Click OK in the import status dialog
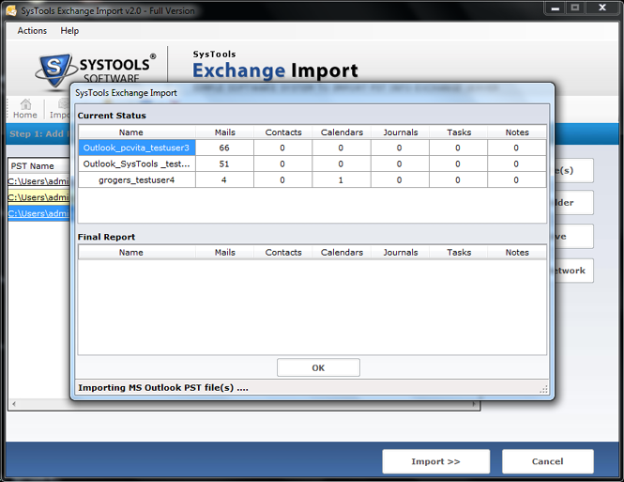Image resolution: width=624 pixels, height=482 pixels. (318, 367)
